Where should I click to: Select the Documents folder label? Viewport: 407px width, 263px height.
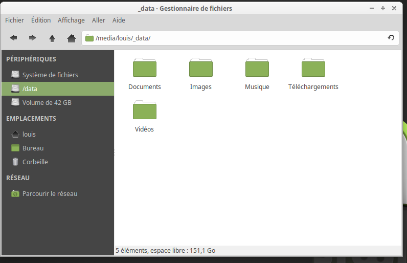pos(145,86)
